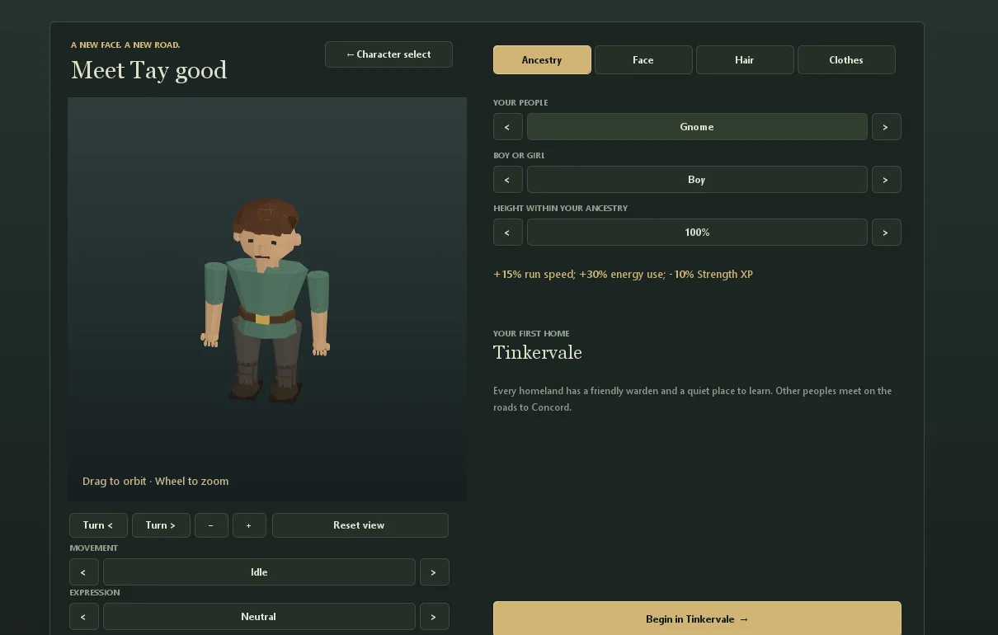Switch to the Clothes tab
The height and width of the screenshot is (635, 998).
(x=846, y=60)
